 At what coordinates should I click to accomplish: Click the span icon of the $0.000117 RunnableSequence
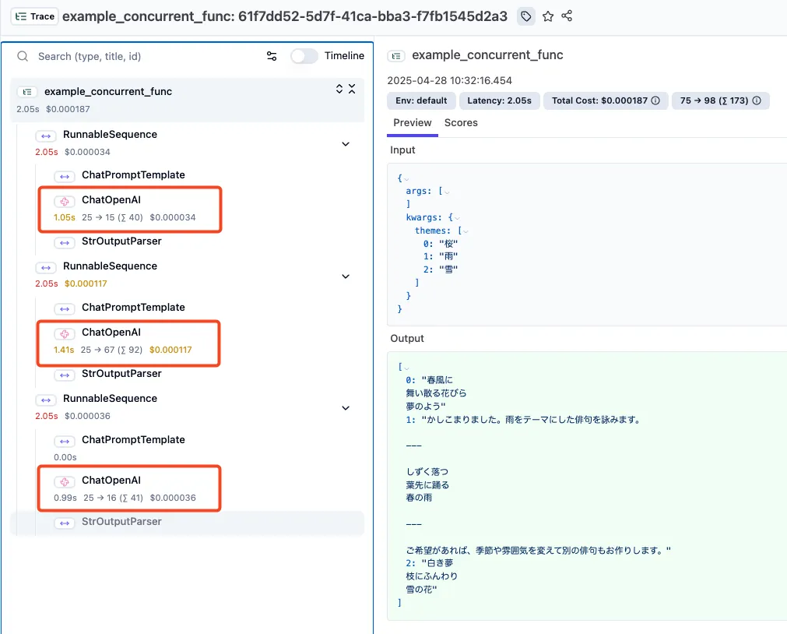tap(46, 268)
